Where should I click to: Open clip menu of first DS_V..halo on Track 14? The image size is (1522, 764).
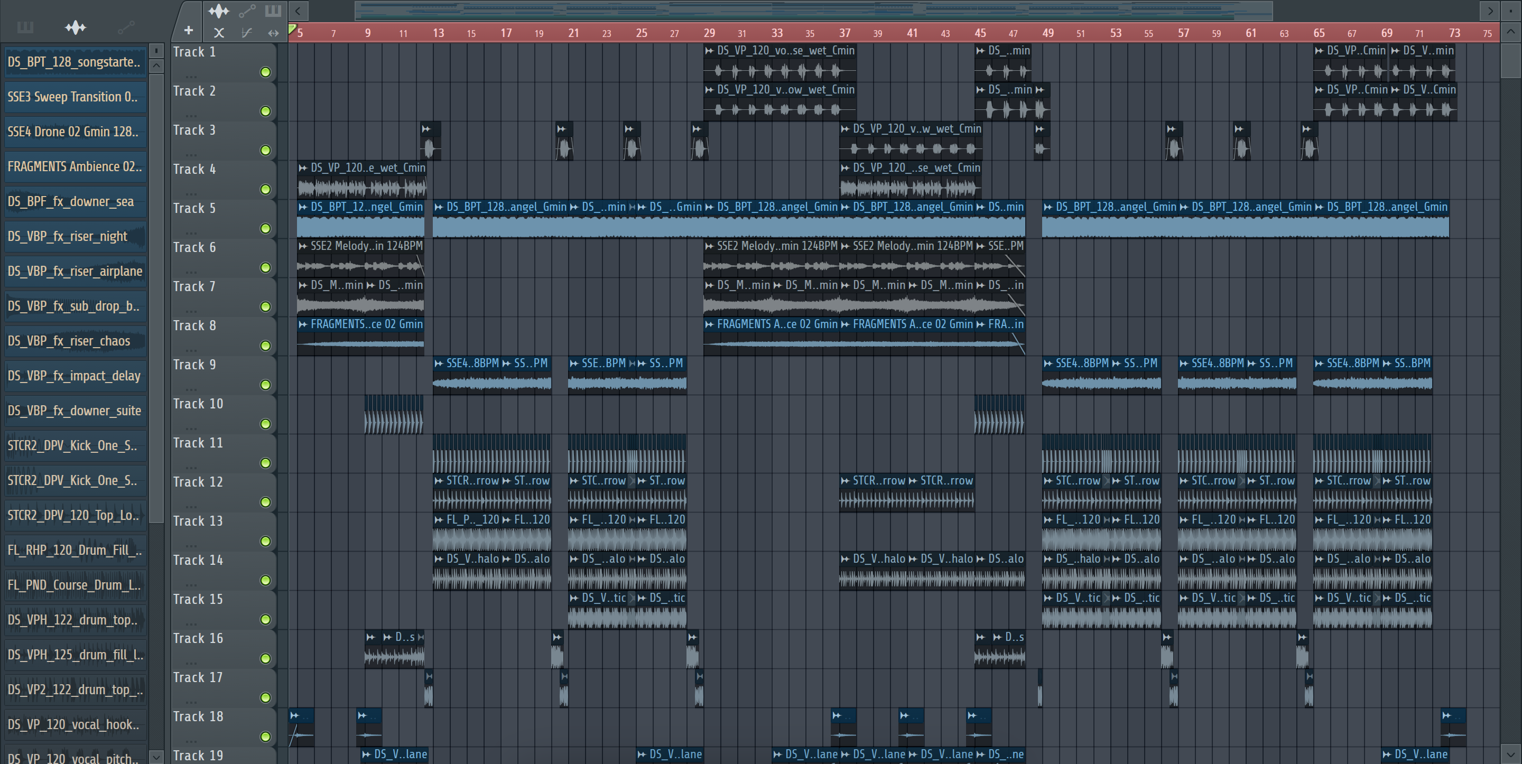(439, 559)
